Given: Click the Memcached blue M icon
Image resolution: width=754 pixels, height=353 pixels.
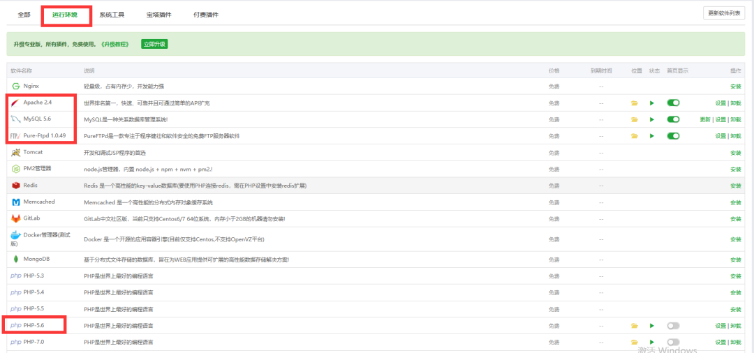Looking at the screenshot, I should 15,202.
